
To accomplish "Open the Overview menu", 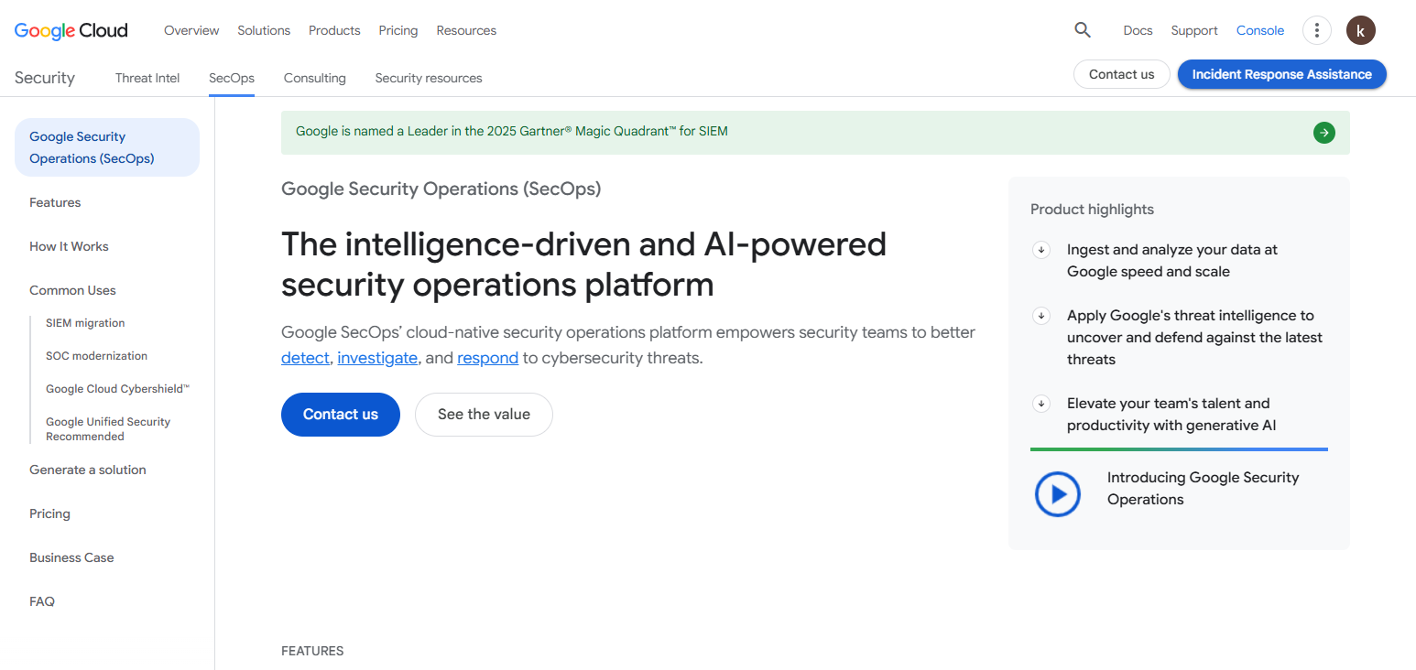I will point(191,30).
